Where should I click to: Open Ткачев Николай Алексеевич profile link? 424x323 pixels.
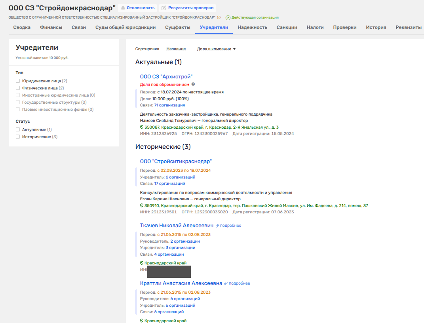177,225
